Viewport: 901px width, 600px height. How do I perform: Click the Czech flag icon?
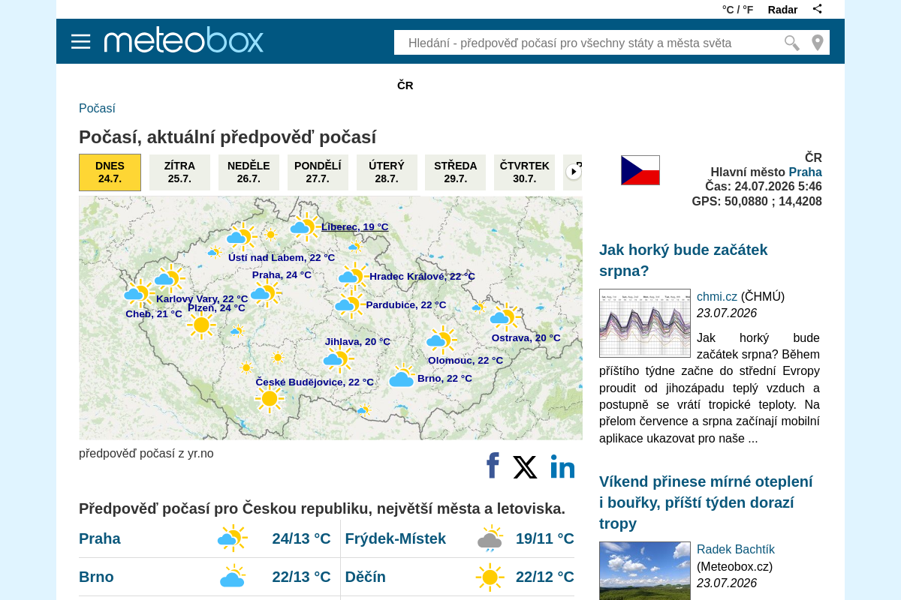[x=640, y=170]
